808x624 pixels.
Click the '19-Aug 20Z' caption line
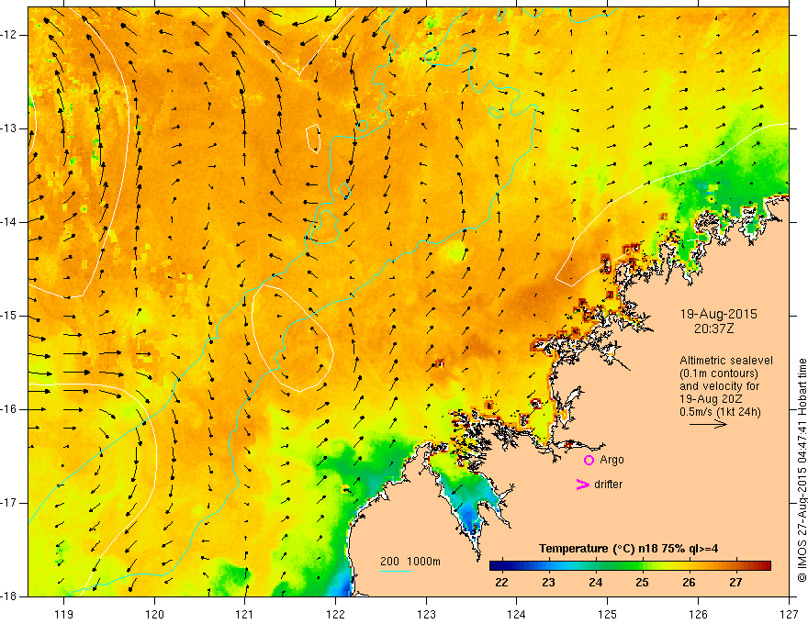point(712,399)
